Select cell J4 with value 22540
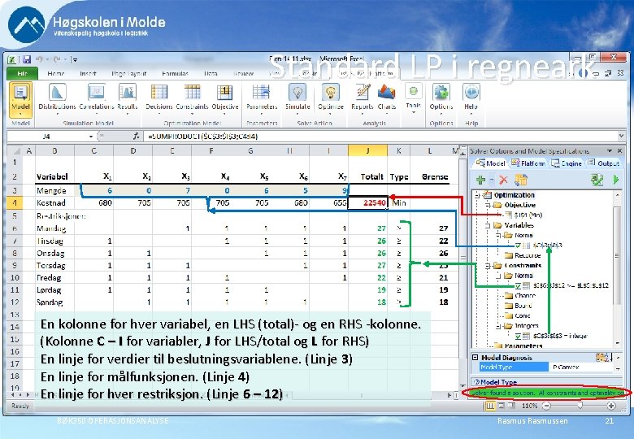Viewport: 634px width, 439px height. [x=367, y=202]
